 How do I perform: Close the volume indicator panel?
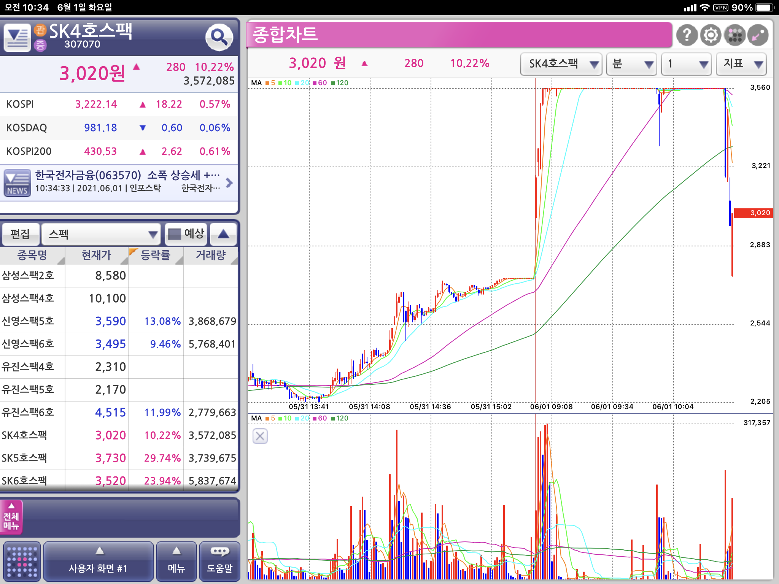coord(260,436)
